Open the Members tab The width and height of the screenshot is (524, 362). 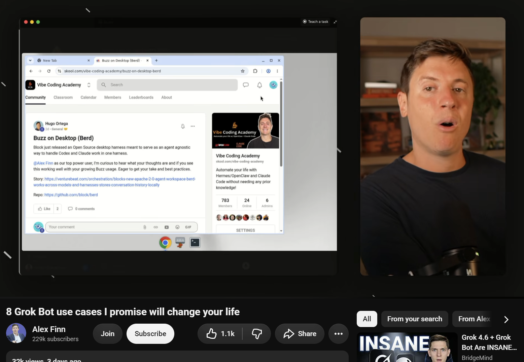[x=113, y=98]
